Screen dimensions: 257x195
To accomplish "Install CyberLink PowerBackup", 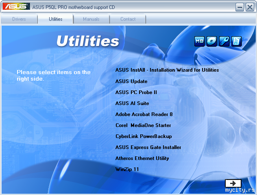I will tap(144, 136).
